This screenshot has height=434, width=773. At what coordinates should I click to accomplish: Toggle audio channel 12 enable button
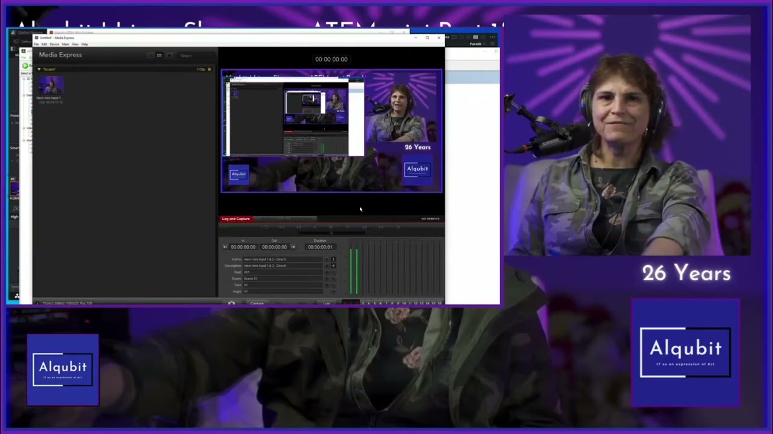click(415, 303)
